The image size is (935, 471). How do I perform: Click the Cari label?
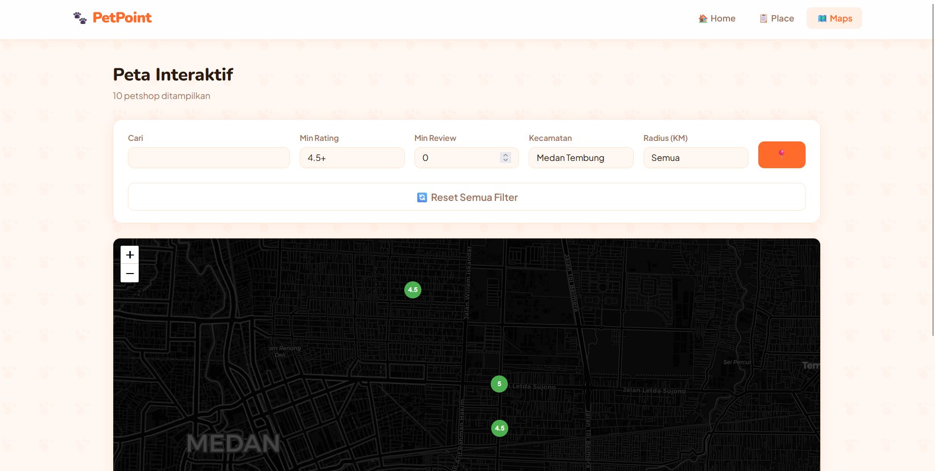pyautogui.click(x=135, y=138)
